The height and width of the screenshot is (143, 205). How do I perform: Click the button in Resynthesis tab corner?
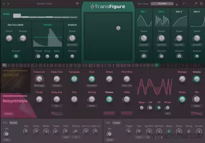pos(8,114)
